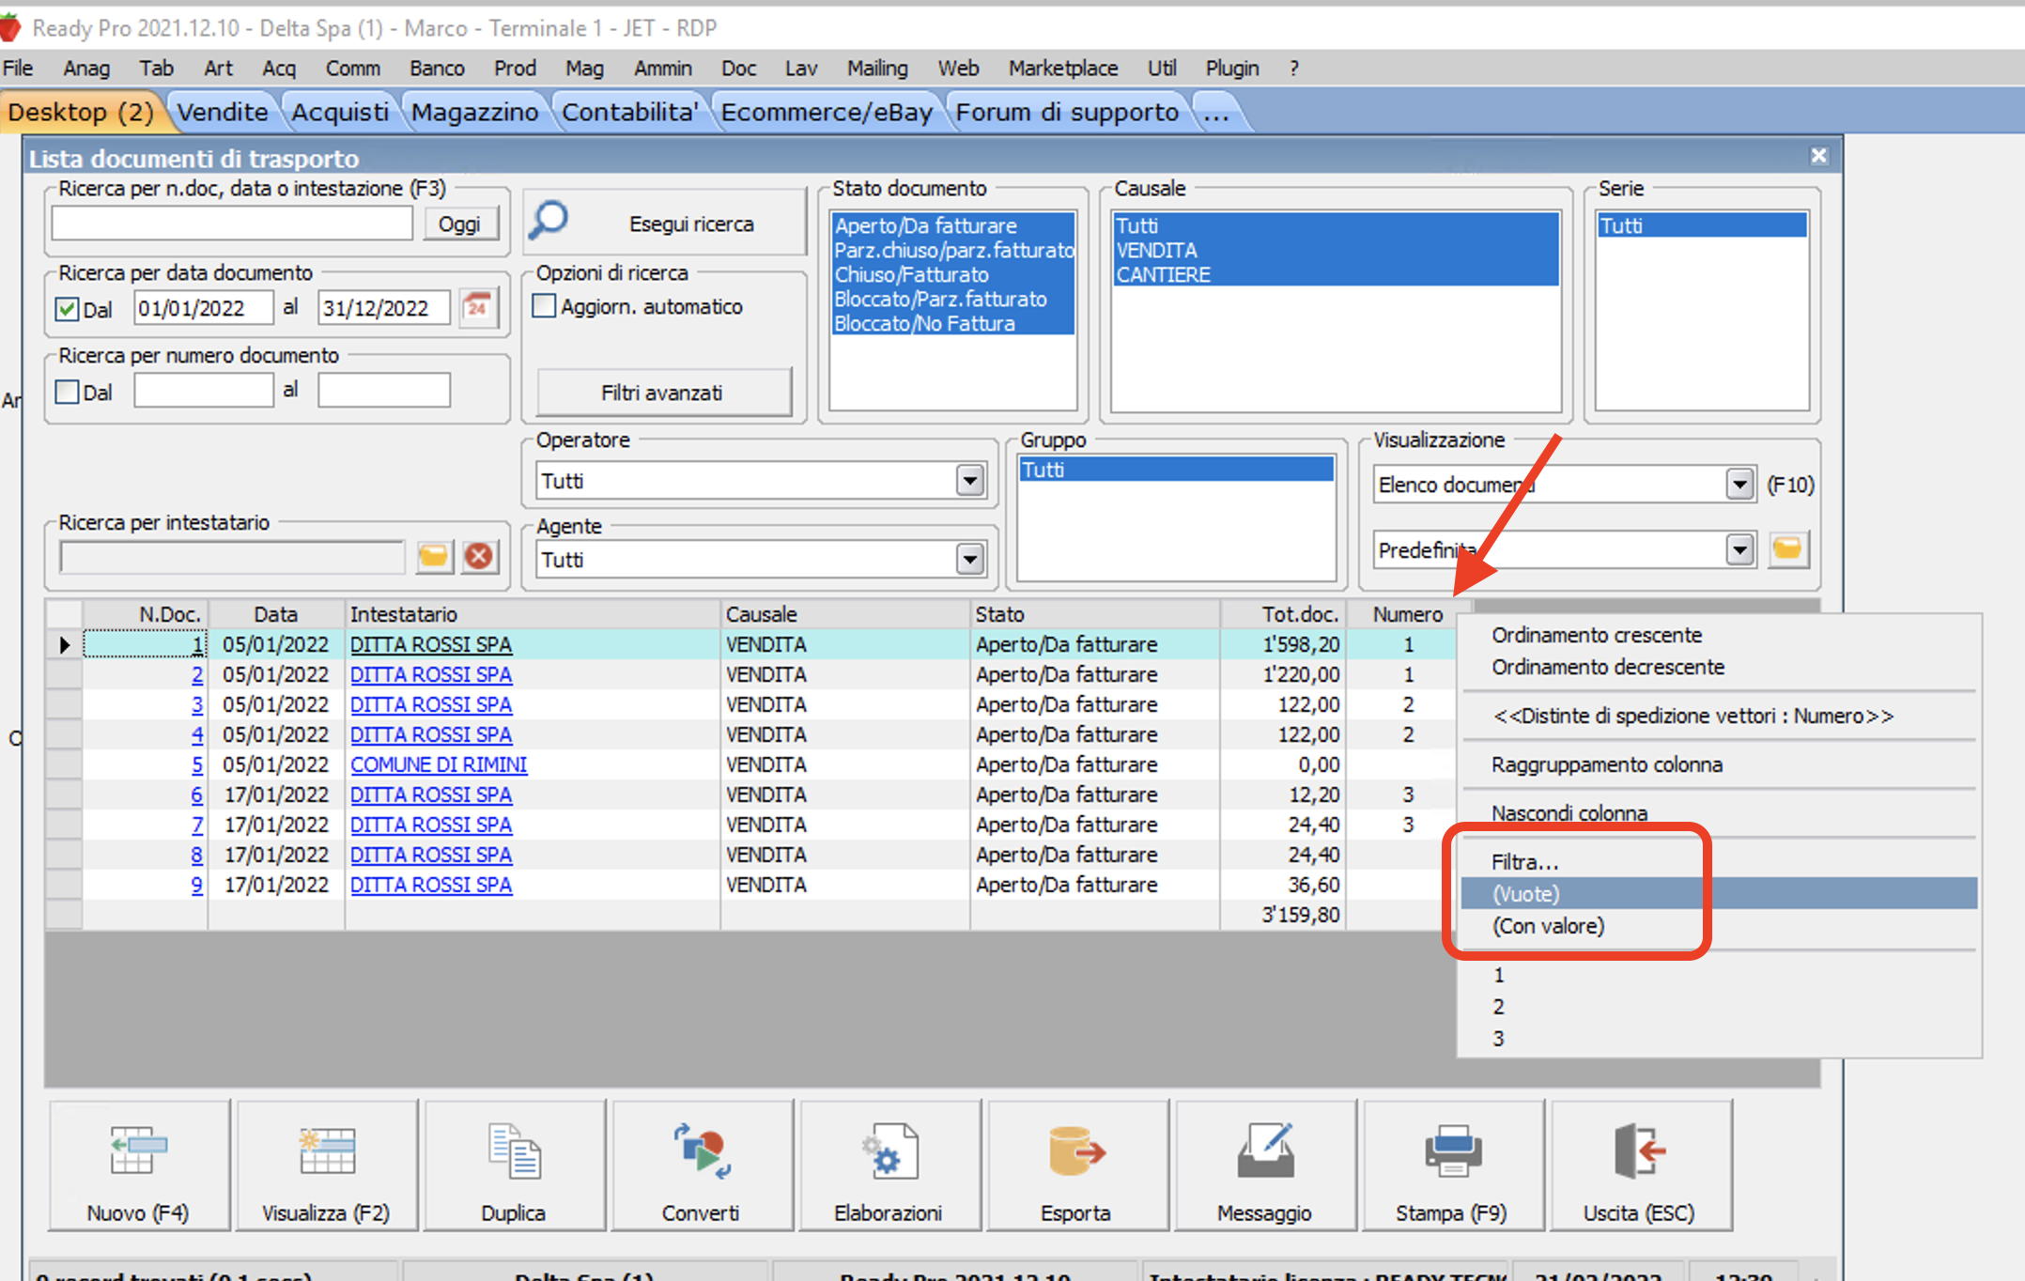Image resolution: width=2025 pixels, height=1281 pixels.
Task: Click the Nuovo (F4) icon button
Action: click(138, 1152)
